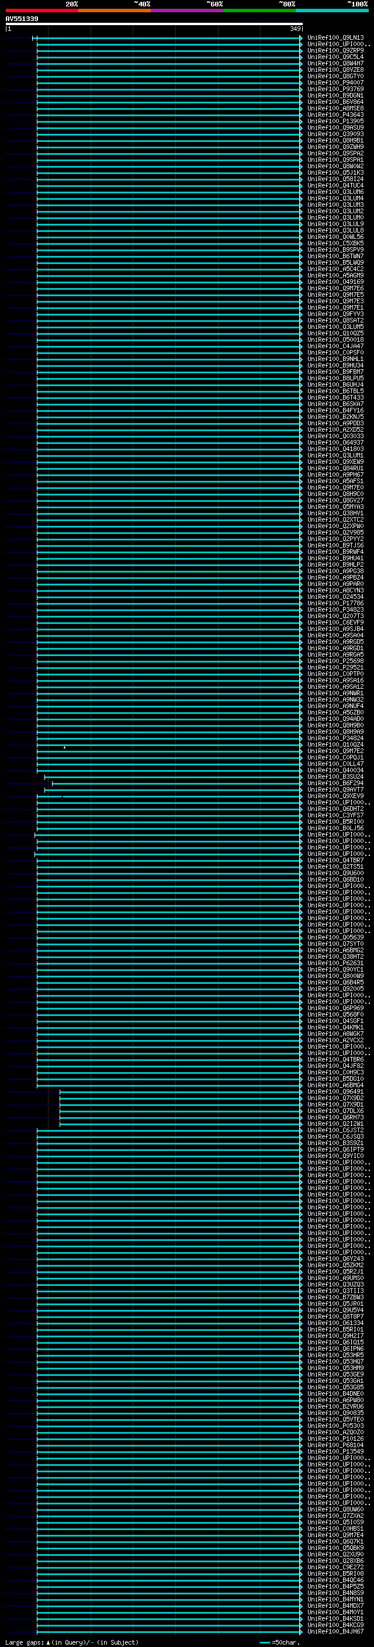
Task: Select hit UniRef100_C9E272
Action: click(335, 1567)
